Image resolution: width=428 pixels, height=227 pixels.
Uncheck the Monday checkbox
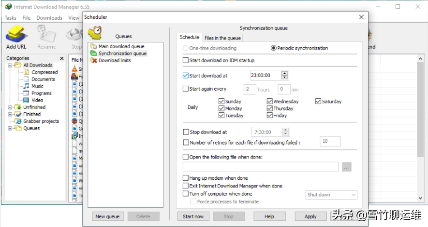pos(221,108)
